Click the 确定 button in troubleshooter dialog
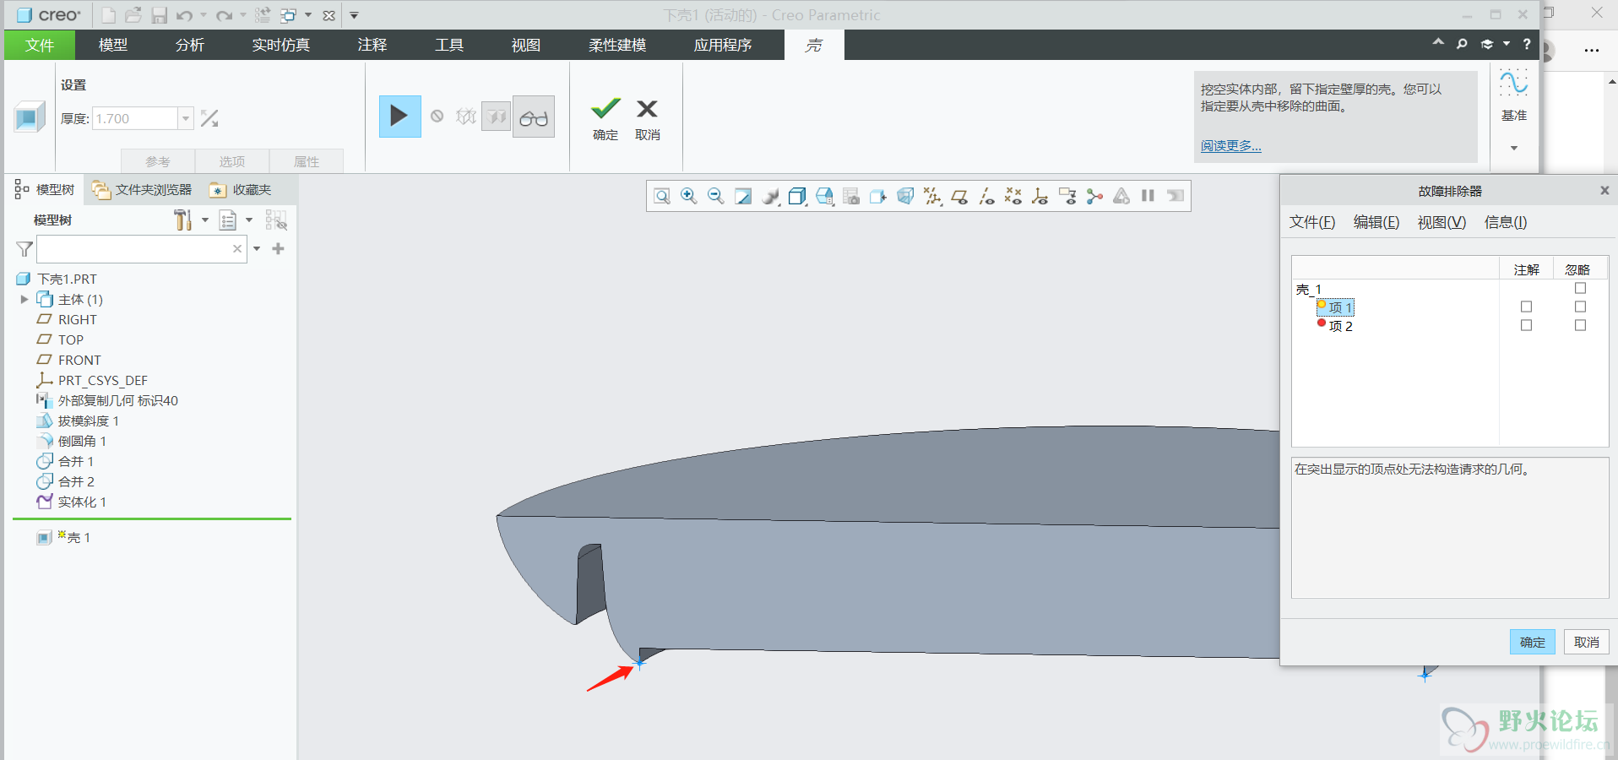This screenshot has height=760, width=1618. point(1532,642)
